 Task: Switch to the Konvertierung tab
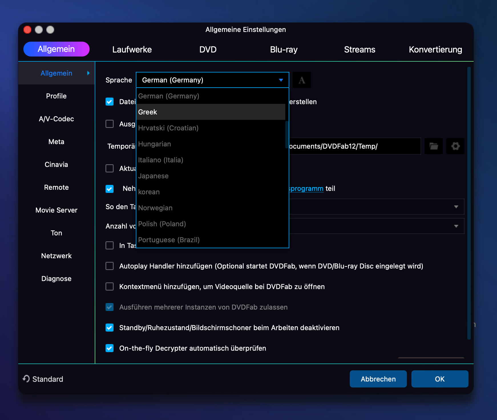[435, 49]
